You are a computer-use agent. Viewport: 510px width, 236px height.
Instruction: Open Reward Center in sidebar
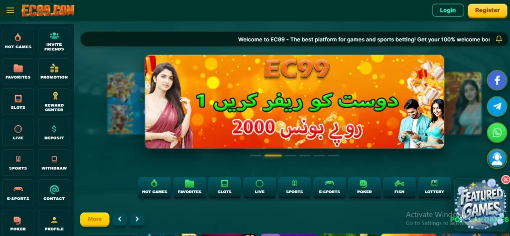point(54,102)
